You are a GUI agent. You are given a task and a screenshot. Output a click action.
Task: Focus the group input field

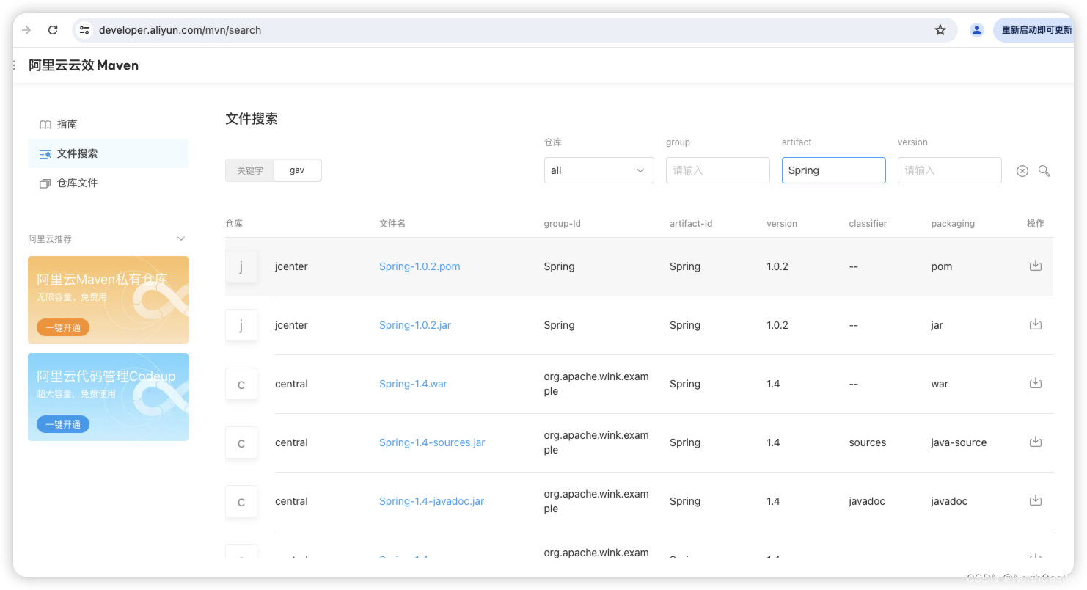pyautogui.click(x=717, y=170)
